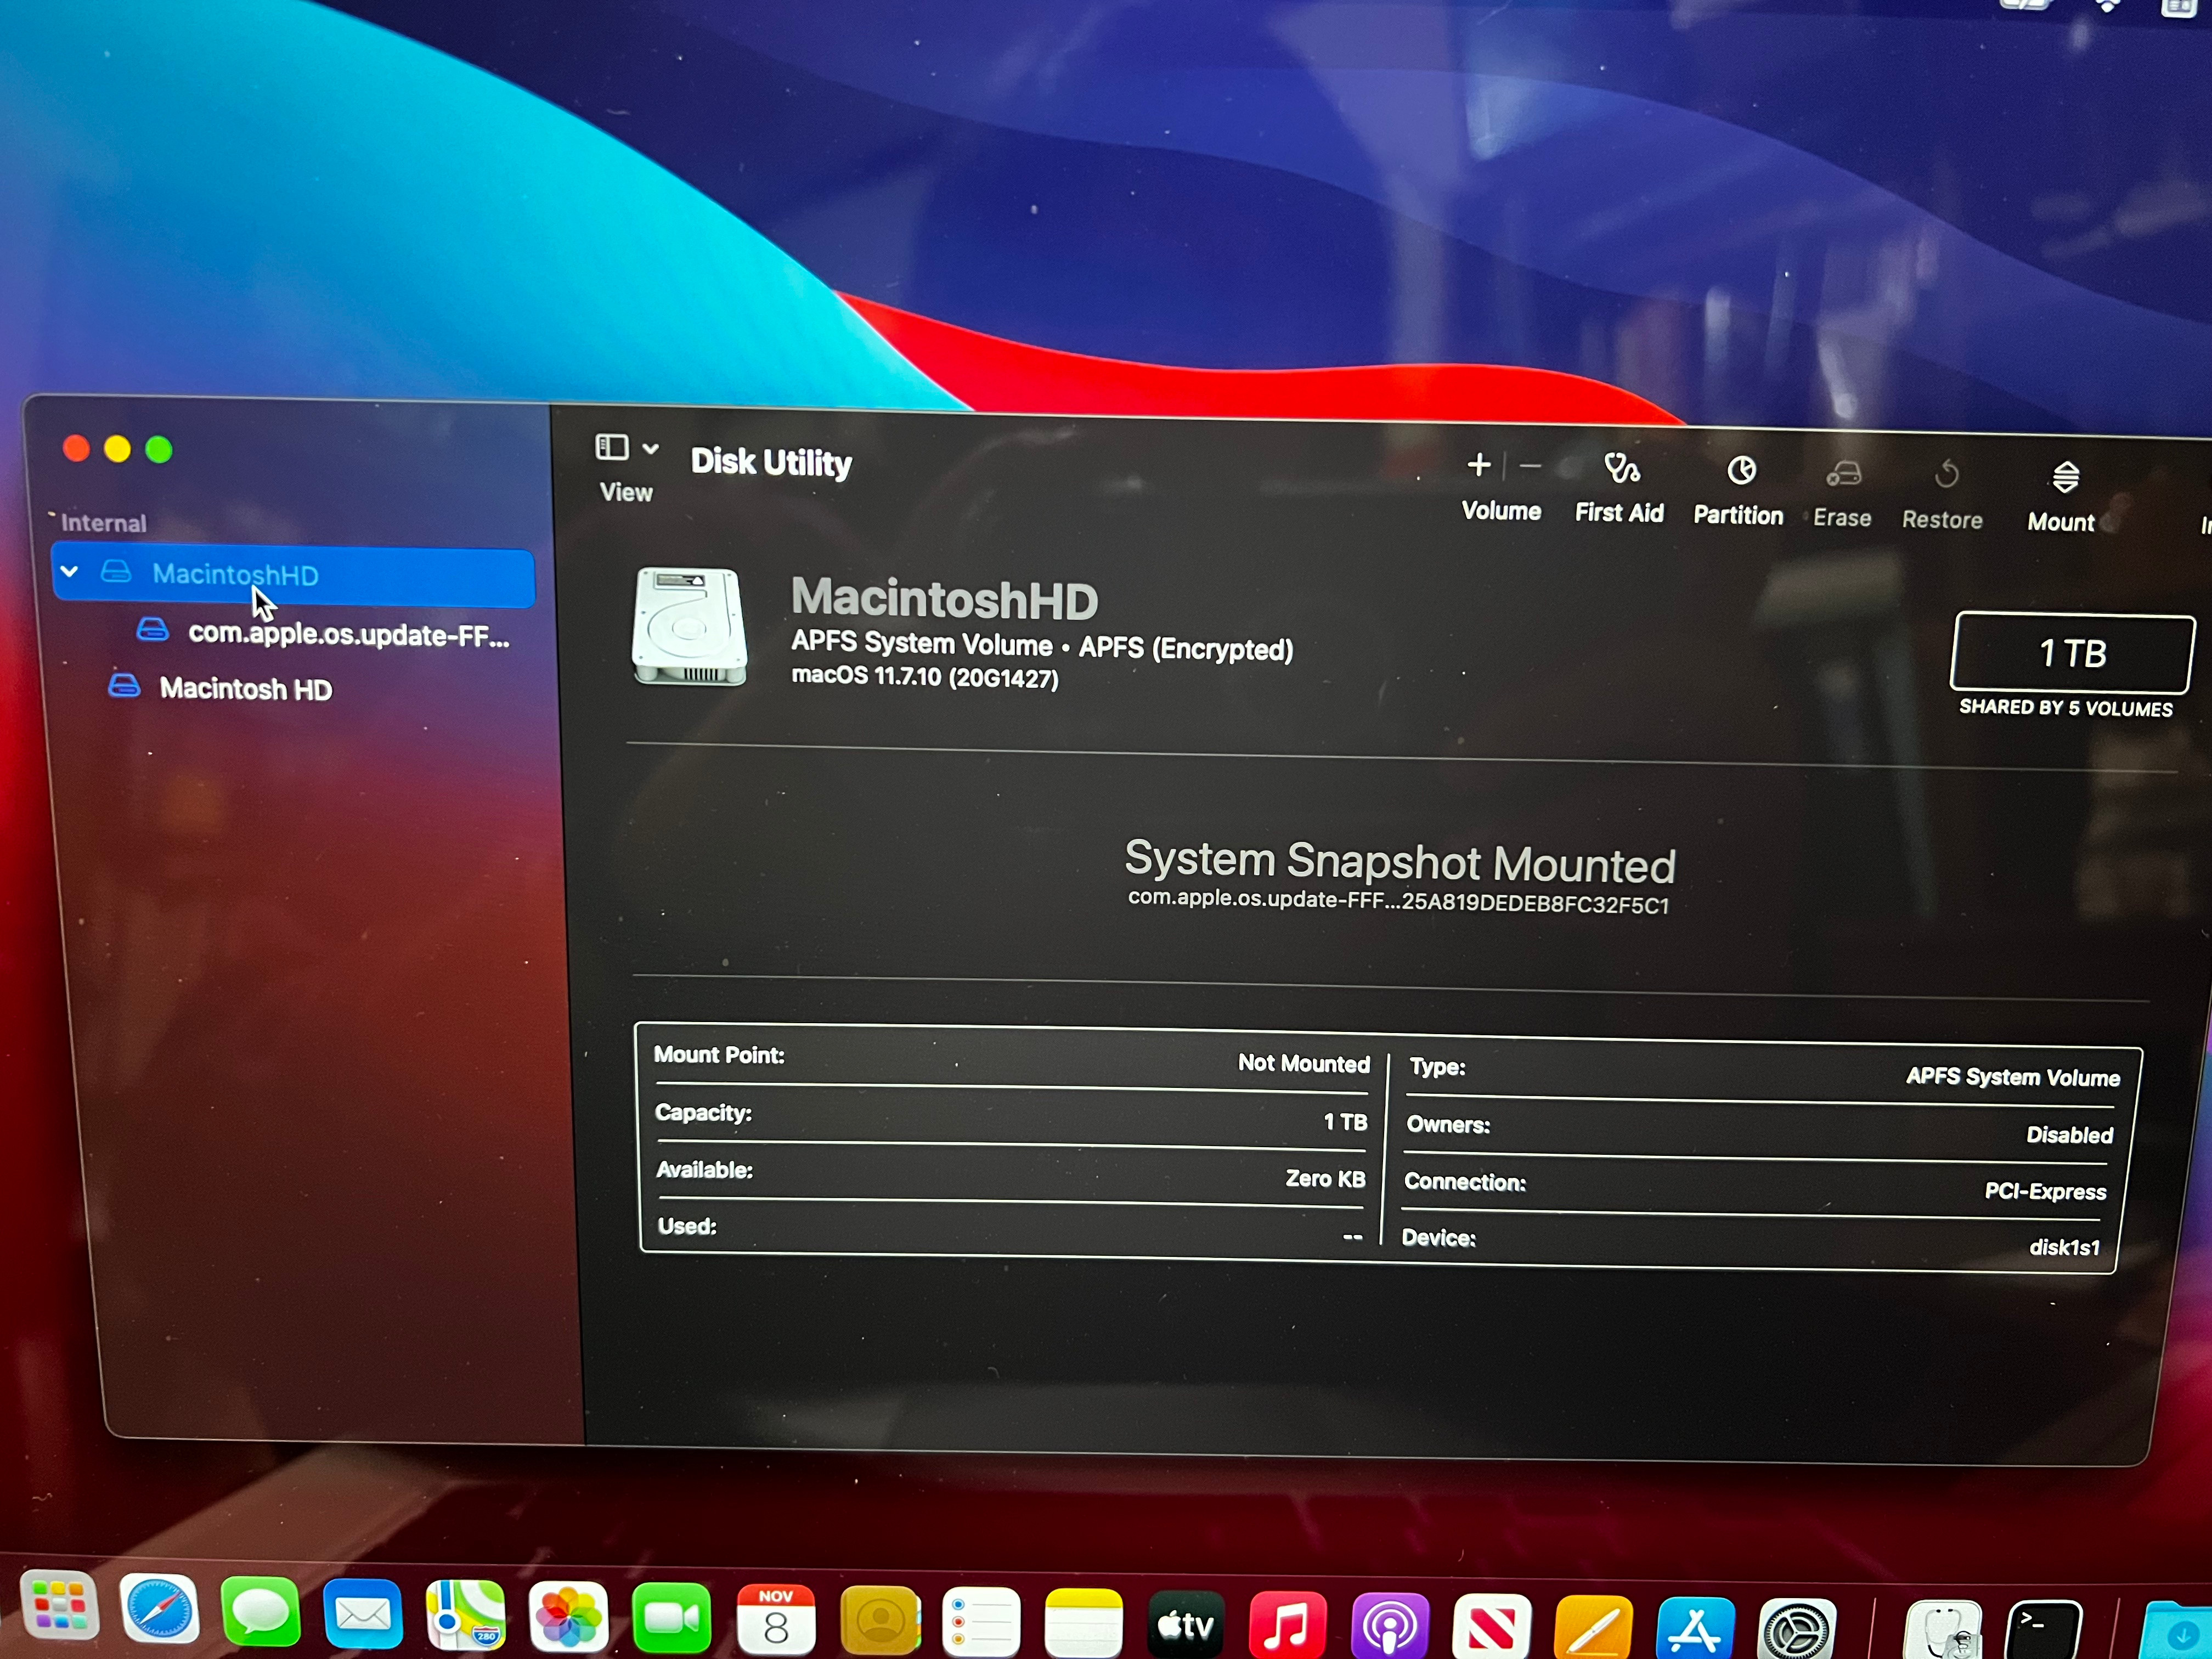2212x1659 pixels.
Task: Open Terminal from the Dock
Action: click(2044, 1631)
